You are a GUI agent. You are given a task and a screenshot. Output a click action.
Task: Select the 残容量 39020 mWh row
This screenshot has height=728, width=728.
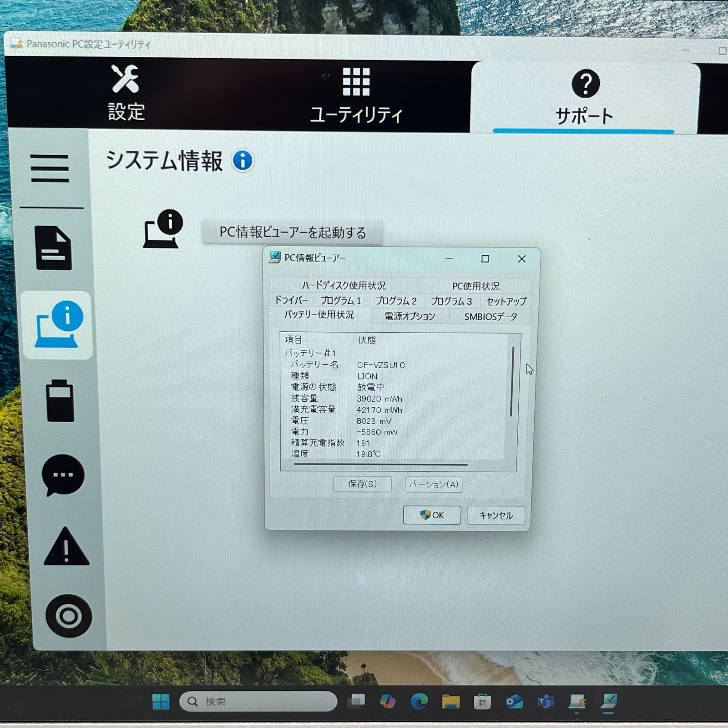347,399
